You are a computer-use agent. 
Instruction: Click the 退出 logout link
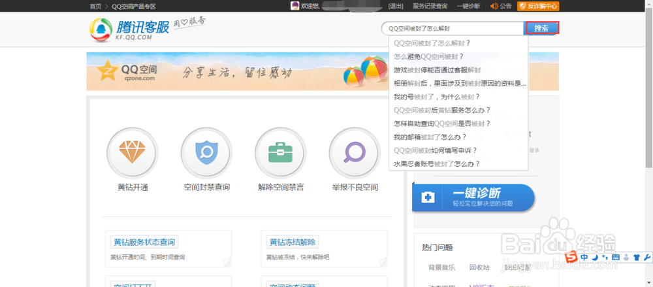click(x=396, y=7)
